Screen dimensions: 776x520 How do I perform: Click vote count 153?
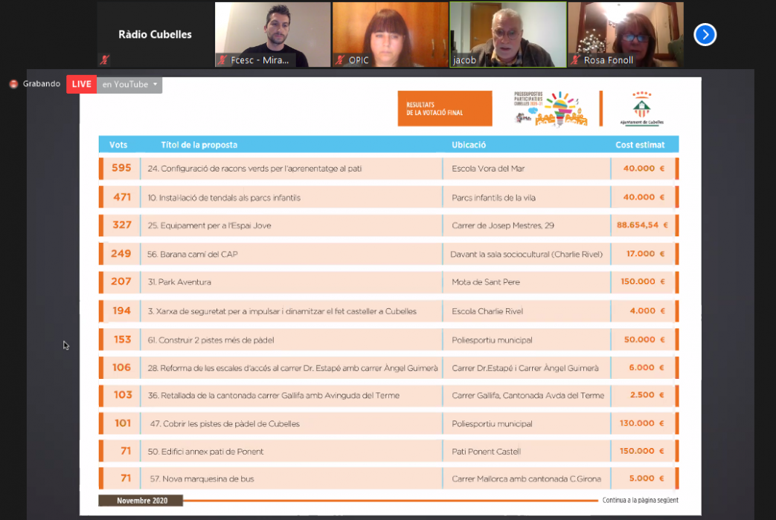coord(122,339)
